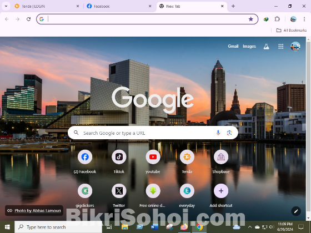Open the Images link

tap(249, 46)
